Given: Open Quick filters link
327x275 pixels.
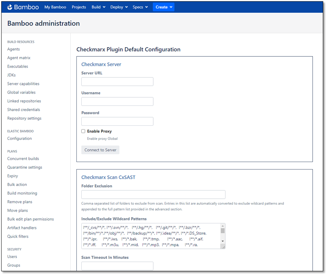Looking at the screenshot, I should (x=18, y=236).
